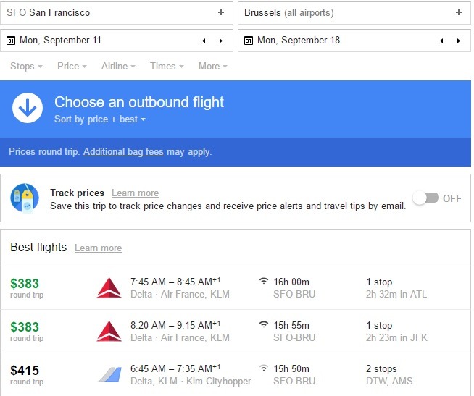Change Sort by price + best option

100,119
